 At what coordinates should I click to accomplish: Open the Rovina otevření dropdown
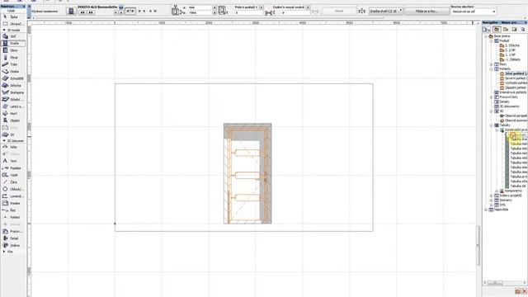tap(474, 12)
